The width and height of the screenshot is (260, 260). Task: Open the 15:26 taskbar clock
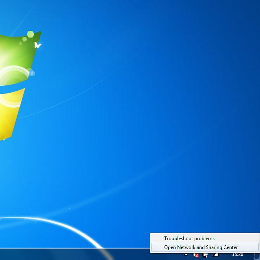(x=237, y=255)
